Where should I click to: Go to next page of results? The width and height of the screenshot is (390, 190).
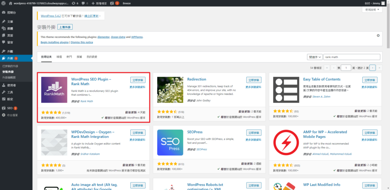(372, 68)
